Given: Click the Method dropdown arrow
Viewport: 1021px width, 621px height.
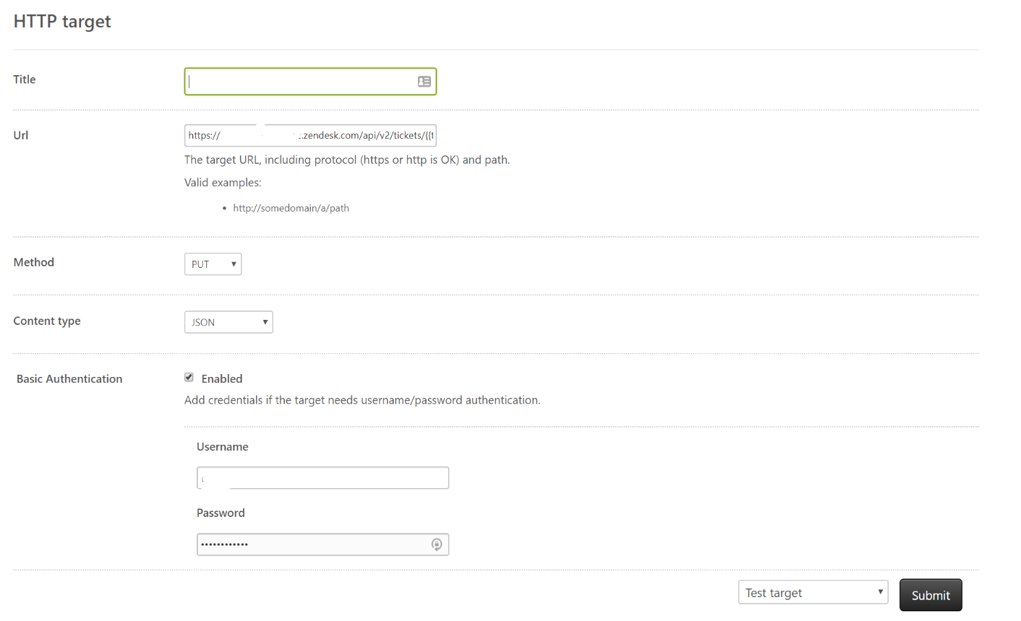Looking at the screenshot, I should tap(234, 264).
